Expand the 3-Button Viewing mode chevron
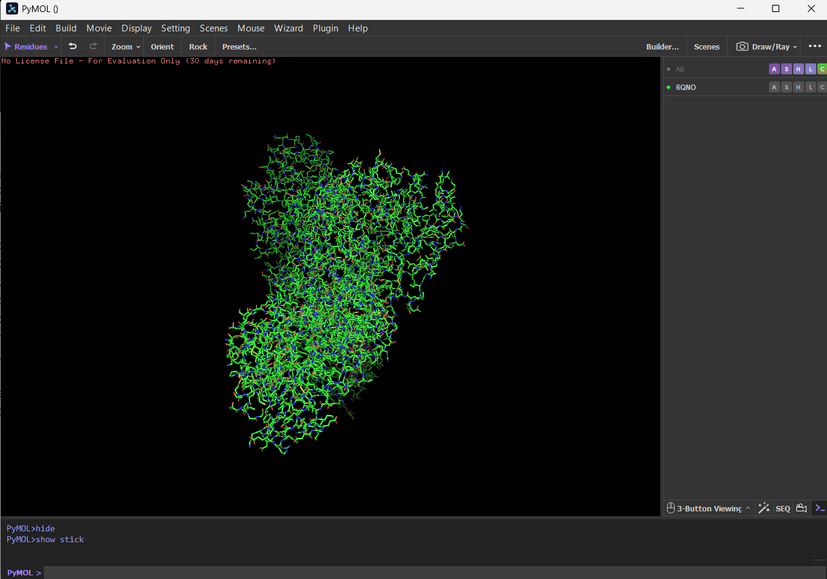Viewport: 827px width, 579px height. point(748,508)
